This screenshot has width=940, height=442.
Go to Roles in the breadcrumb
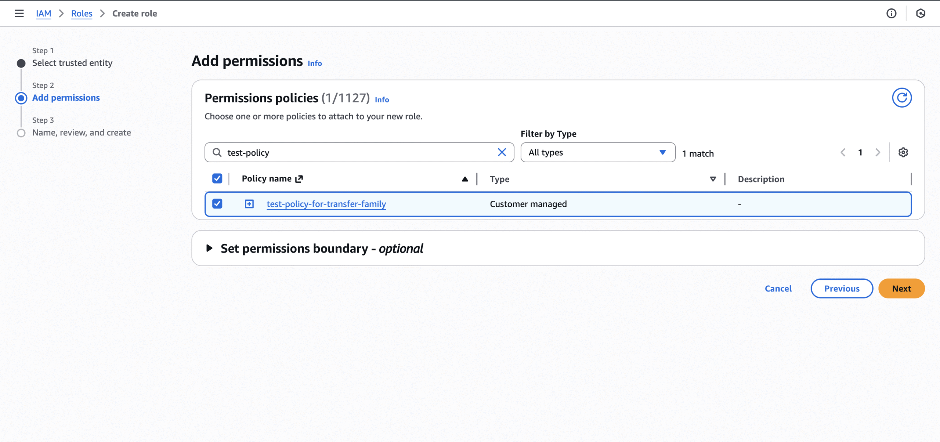point(82,14)
